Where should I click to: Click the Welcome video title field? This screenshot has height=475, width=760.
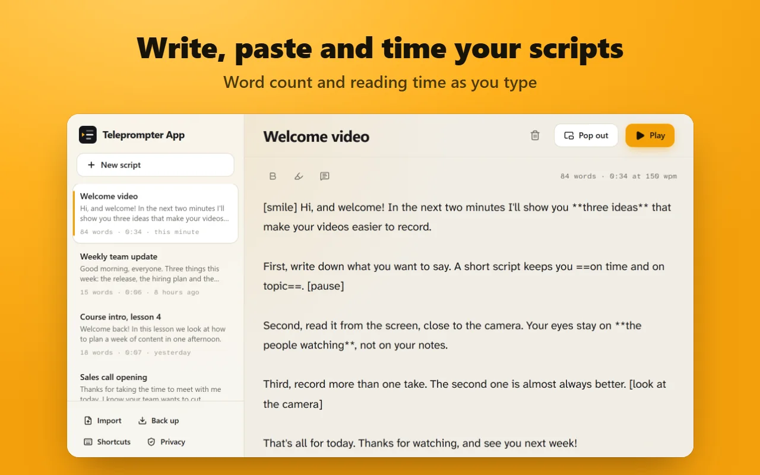coord(316,137)
